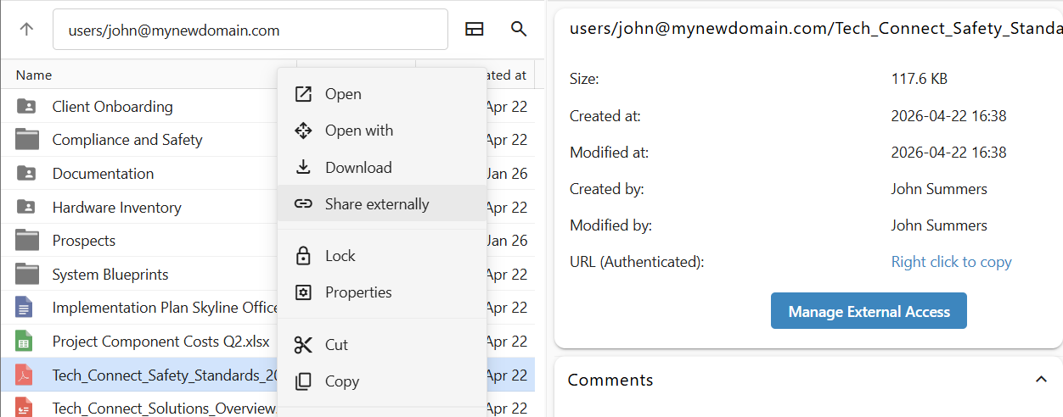The height and width of the screenshot is (417, 1063).
Task: Choose Open with from the context menu
Action: point(382,131)
